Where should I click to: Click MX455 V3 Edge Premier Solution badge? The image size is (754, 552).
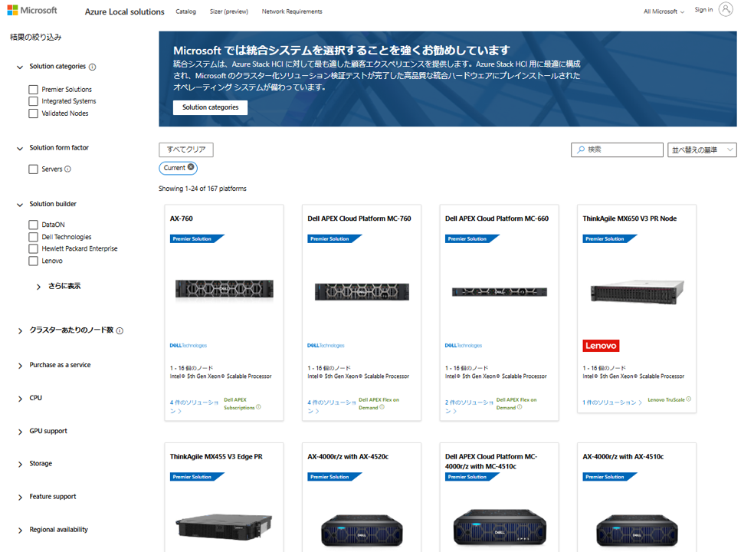(x=197, y=477)
